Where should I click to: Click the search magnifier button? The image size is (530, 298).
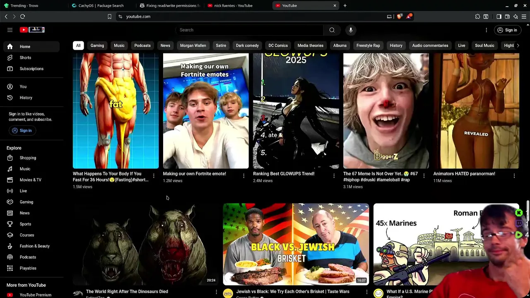(332, 30)
